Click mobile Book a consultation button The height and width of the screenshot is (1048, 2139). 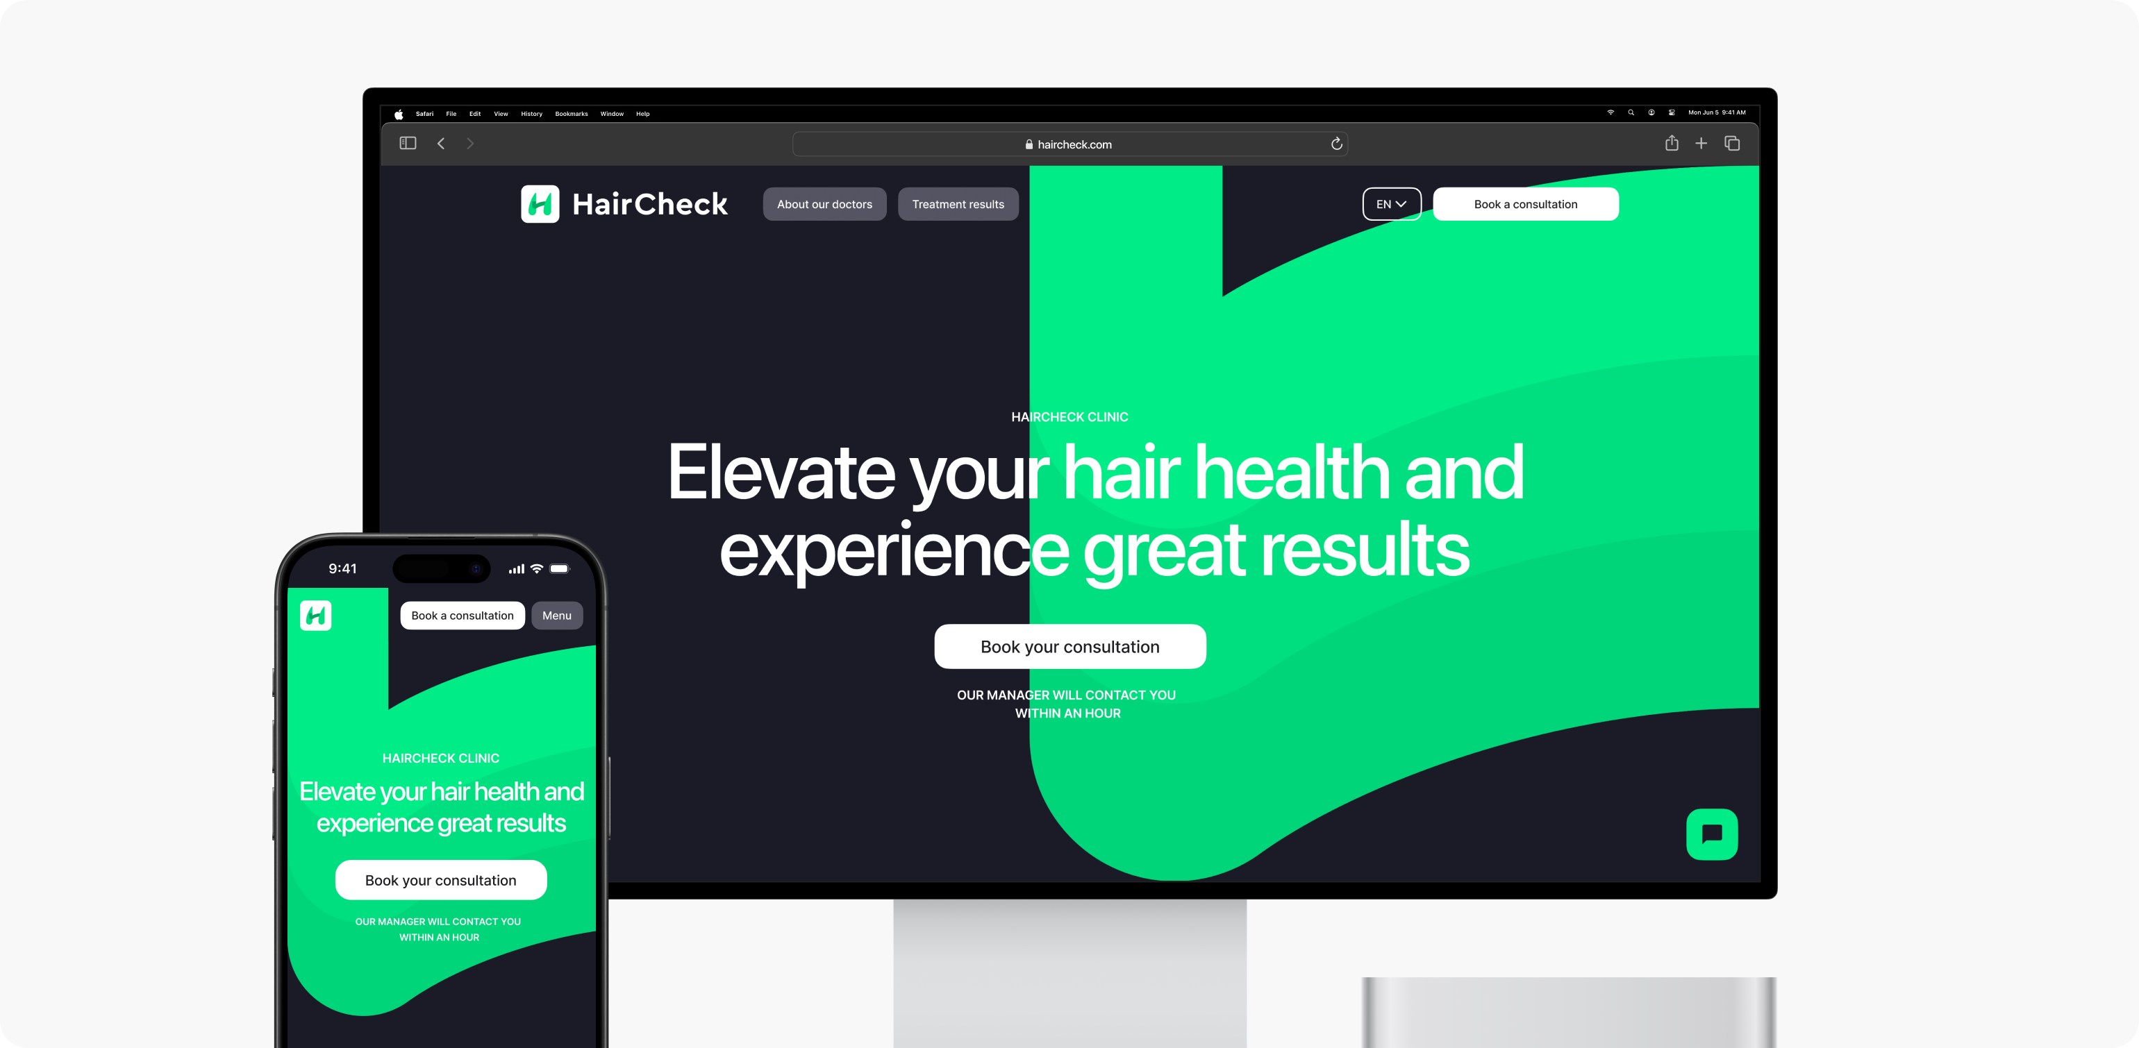(x=461, y=616)
